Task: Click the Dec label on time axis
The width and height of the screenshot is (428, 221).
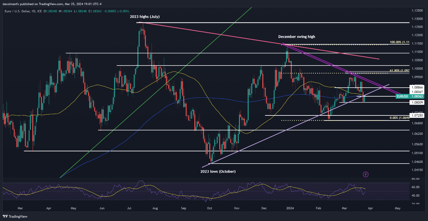Action: coord(264,208)
